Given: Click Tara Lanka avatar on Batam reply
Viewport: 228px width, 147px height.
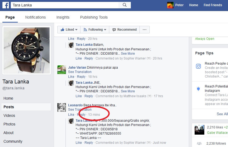Looking at the screenshot, I should click(x=71, y=45).
